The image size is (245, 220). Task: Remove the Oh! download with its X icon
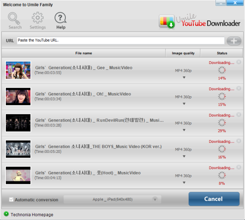tap(239, 88)
